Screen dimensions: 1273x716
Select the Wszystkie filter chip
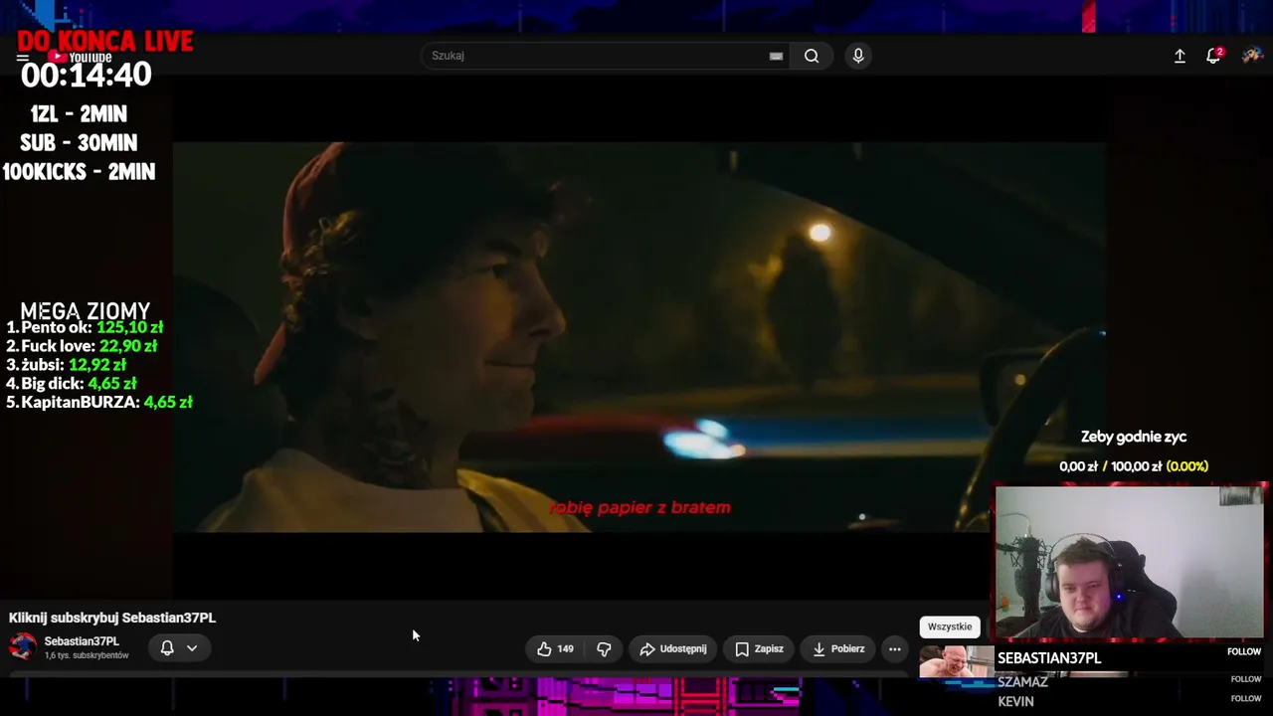pos(950,626)
